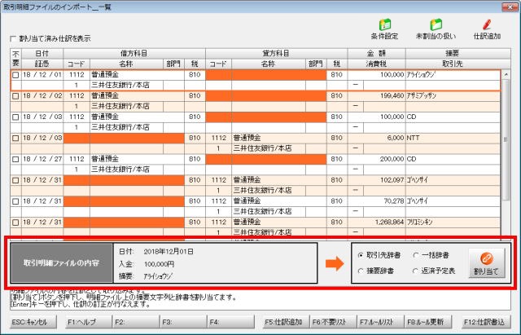
Task: Click amount 102,097 cell
Action: coord(376,180)
